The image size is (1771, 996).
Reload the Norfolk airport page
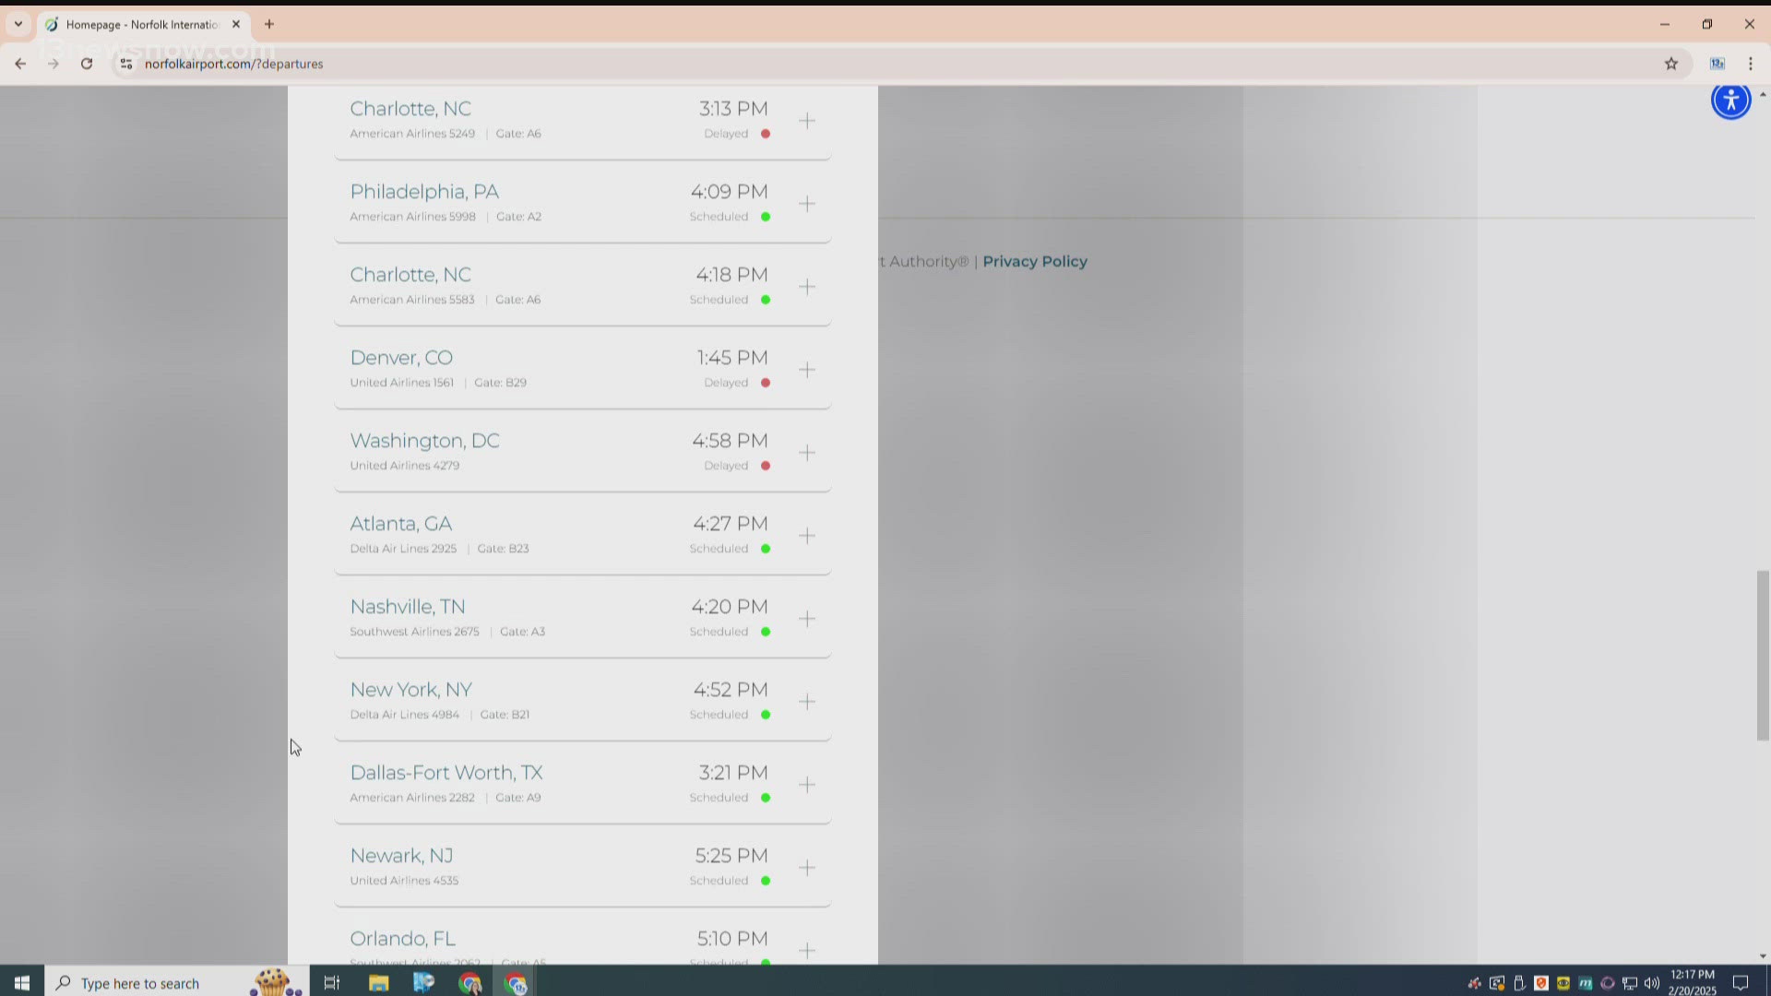pos(87,64)
